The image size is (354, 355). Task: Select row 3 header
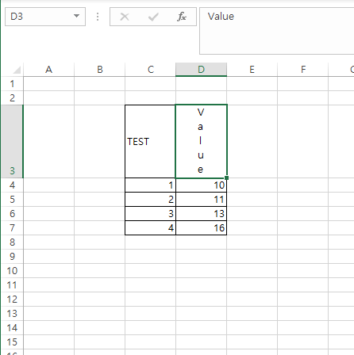pos(12,142)
